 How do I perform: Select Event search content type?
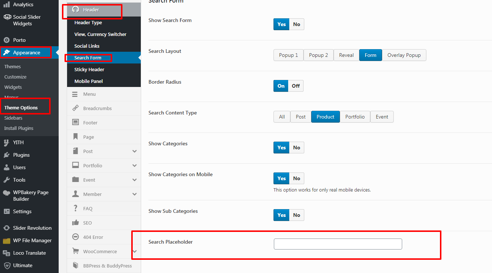[x=382, y=117]
